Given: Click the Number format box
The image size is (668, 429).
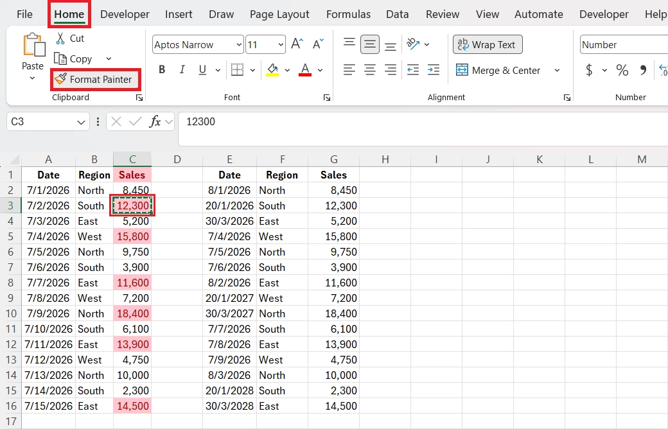Looking at the screenshot, I should (x=623, y=45).
